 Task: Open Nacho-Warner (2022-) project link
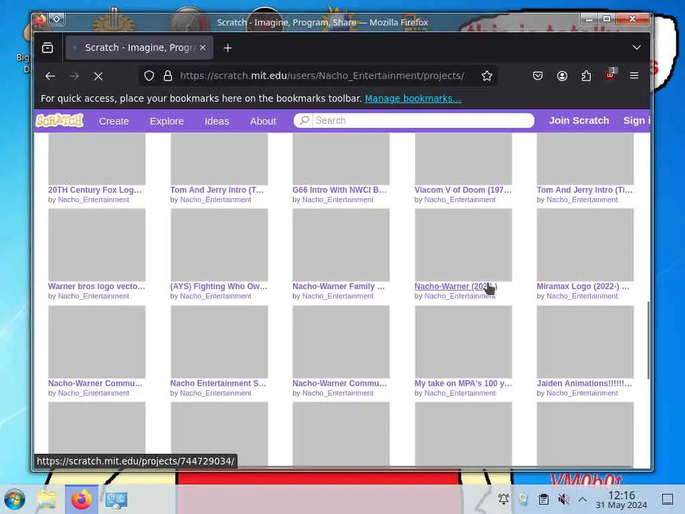pyautogui.click(x=456, y=286)
